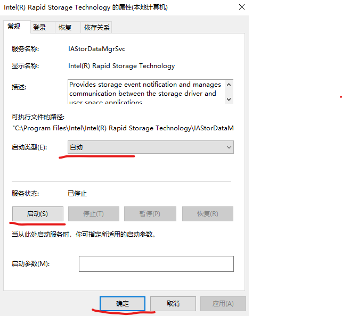Image resolution: width=342 pixels, height=316 pixels.
Task: Click the startup parameters hint sentence
Action: [84, 235]
